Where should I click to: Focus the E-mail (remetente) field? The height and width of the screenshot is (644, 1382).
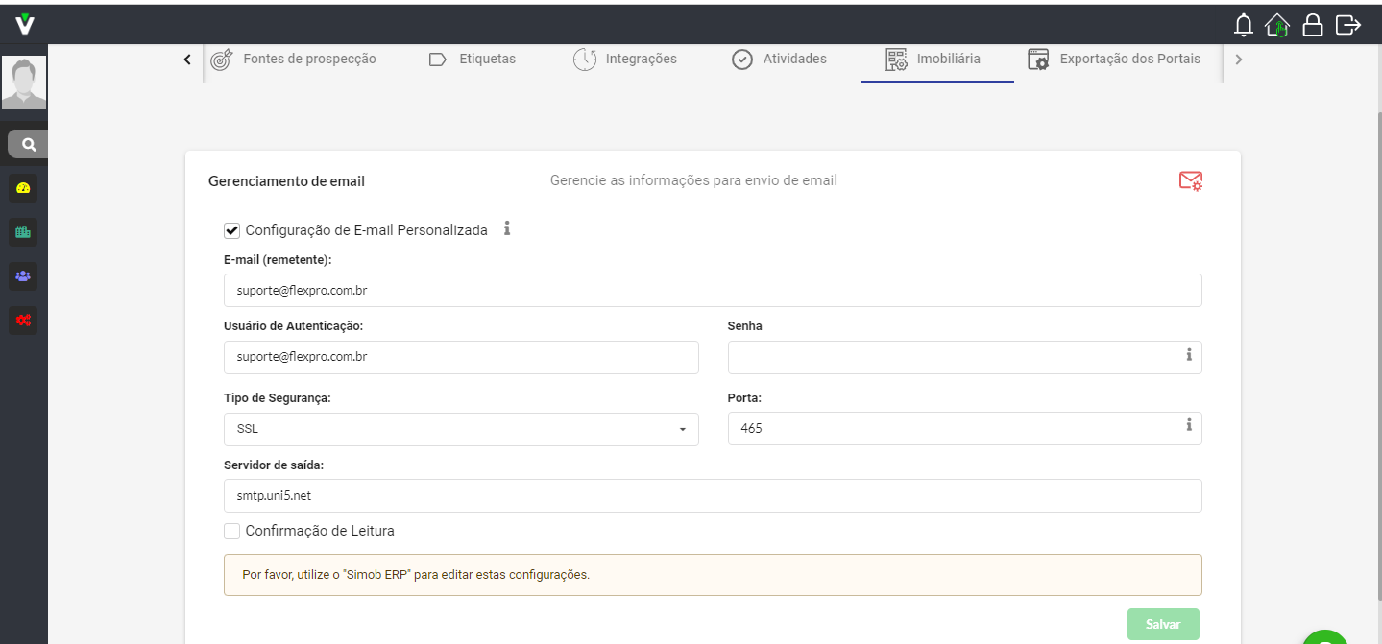[x=713, y=290]
